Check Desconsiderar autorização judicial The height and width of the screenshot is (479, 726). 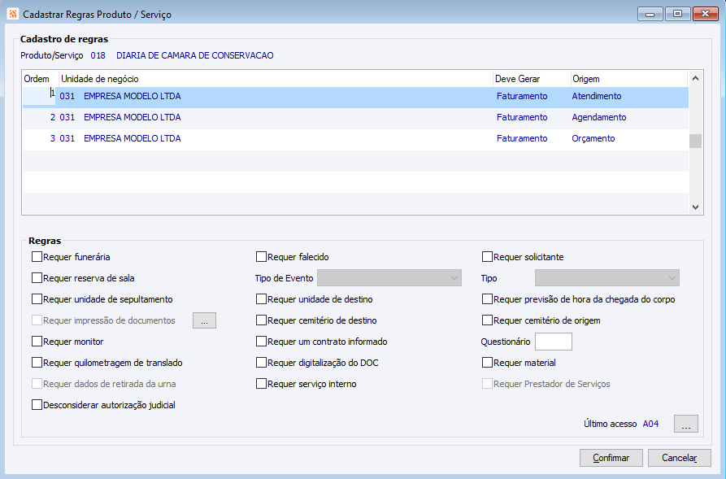tap(37, 405)
